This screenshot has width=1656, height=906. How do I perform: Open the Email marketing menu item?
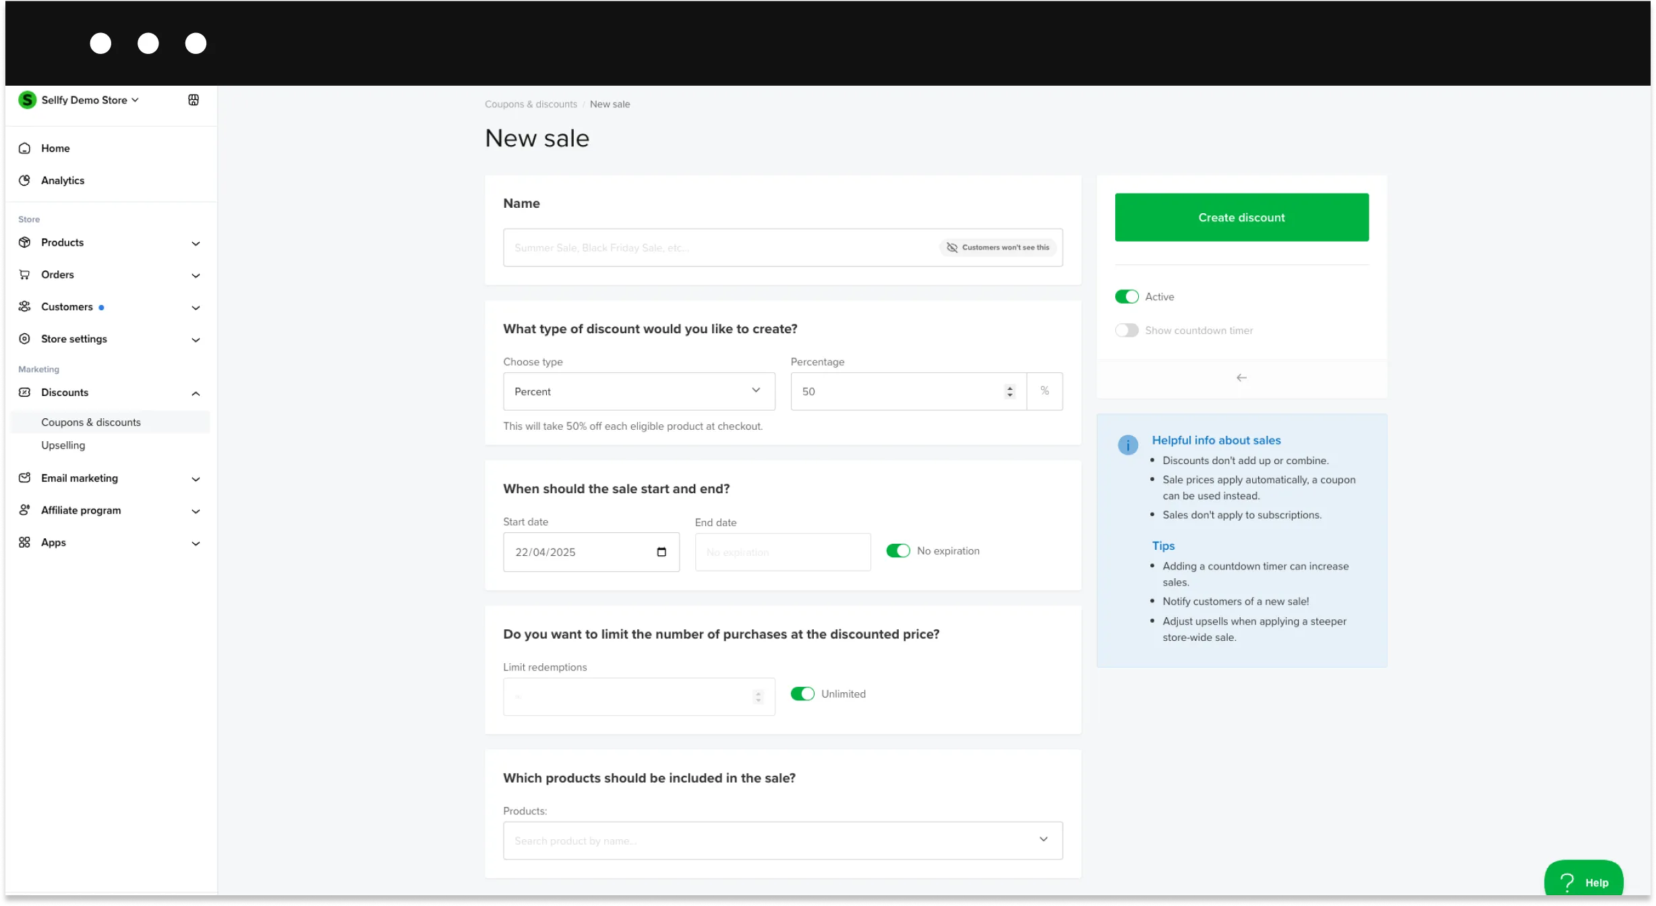80,478
